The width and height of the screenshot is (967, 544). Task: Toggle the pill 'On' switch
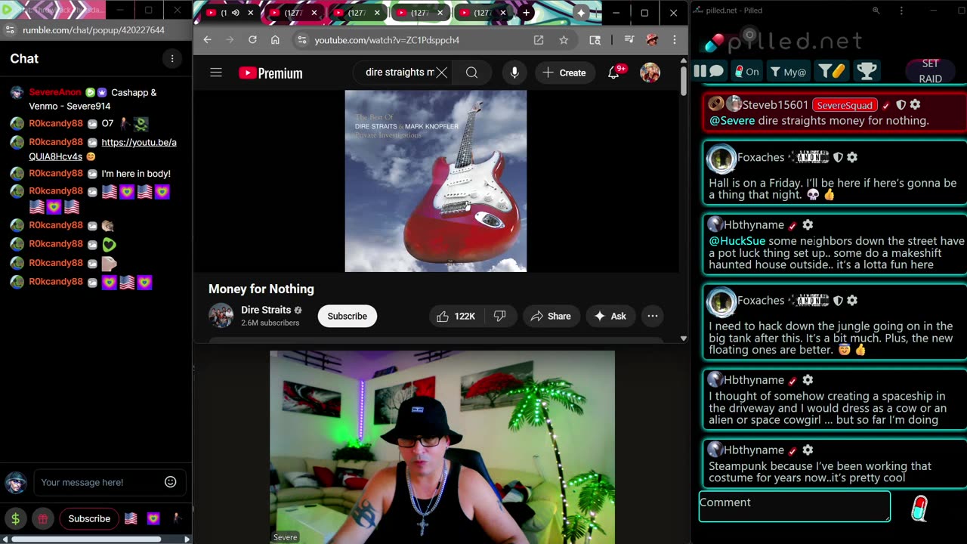[747, 72]
